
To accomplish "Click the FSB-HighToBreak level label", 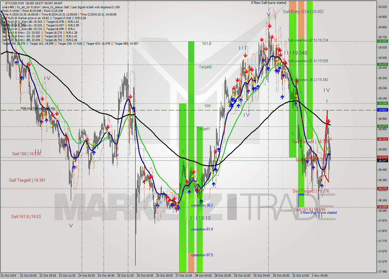I will click(x=38, y=108).
